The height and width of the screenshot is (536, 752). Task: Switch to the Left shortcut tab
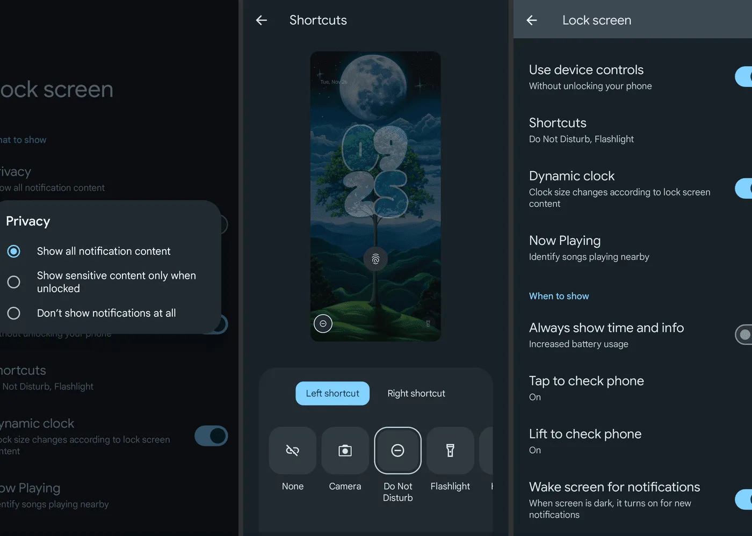coord(332,394)
